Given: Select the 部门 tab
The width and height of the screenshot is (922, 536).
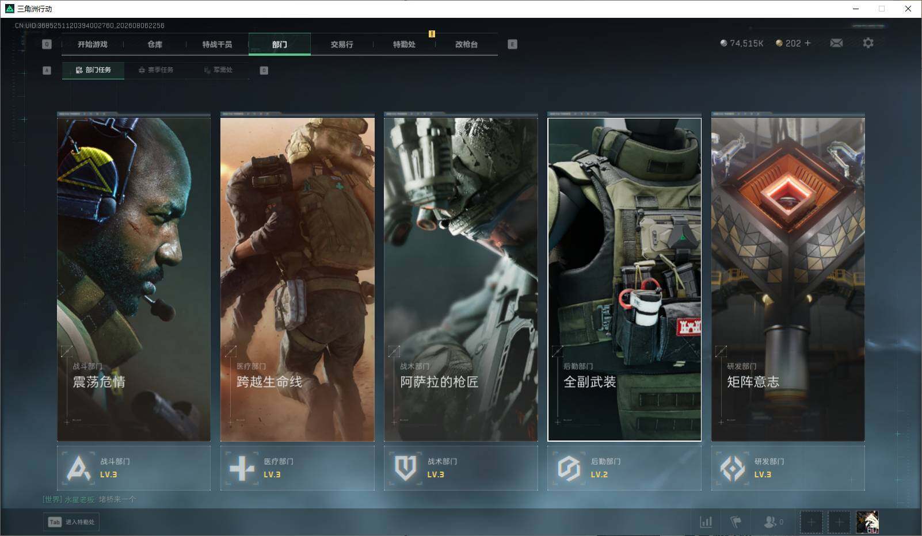Looking at the screenshot, I should pyautogui.click(x=280, y=44).
